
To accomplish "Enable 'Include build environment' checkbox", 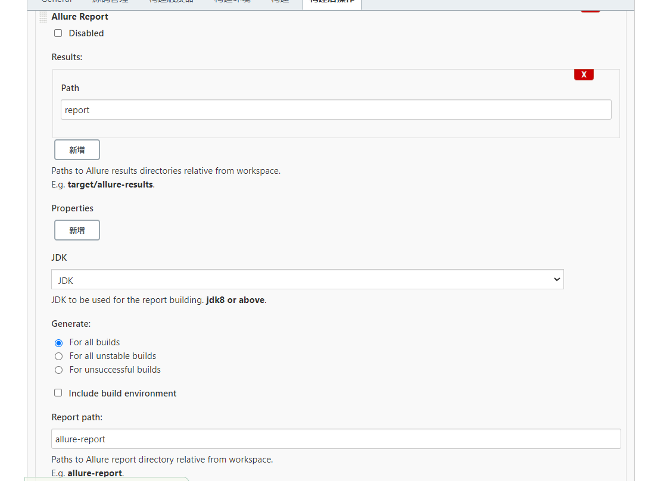I will coord(58,392).
